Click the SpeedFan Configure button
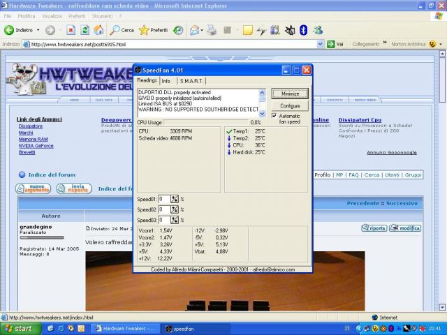The image size is (447, 335). (290, 105)
